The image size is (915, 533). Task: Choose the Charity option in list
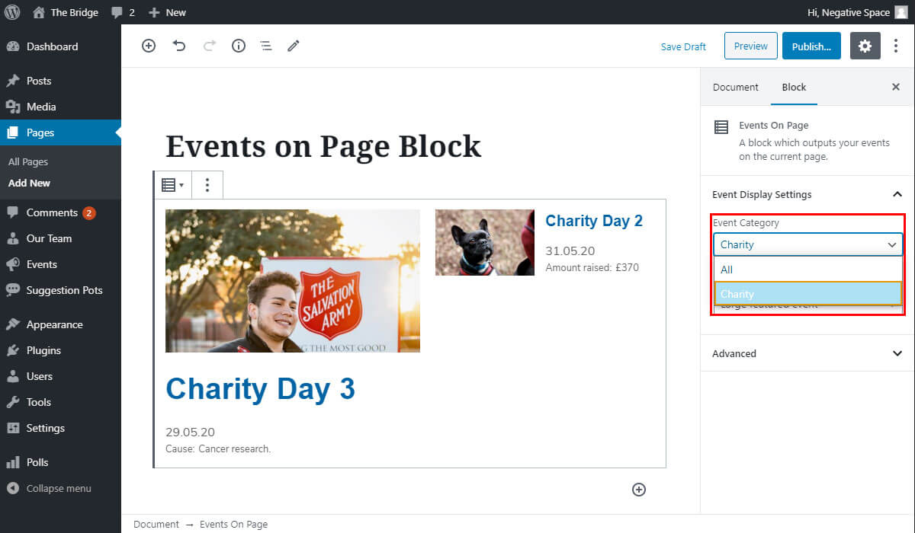808,294
